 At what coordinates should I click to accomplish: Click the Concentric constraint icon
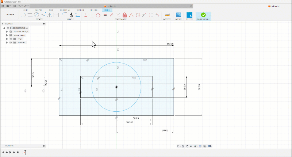pos(138,15)
